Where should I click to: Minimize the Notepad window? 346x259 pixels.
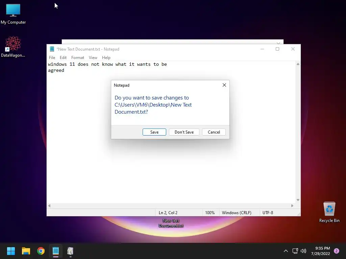262,49
